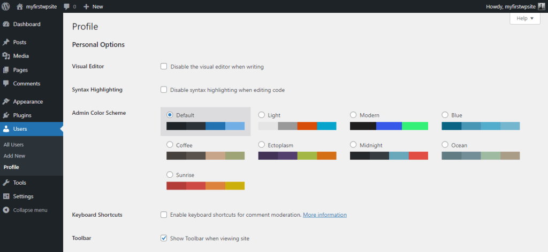Open Appearance menu label

pos(28,102)
